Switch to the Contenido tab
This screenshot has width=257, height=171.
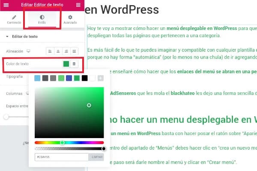[14, 20]
